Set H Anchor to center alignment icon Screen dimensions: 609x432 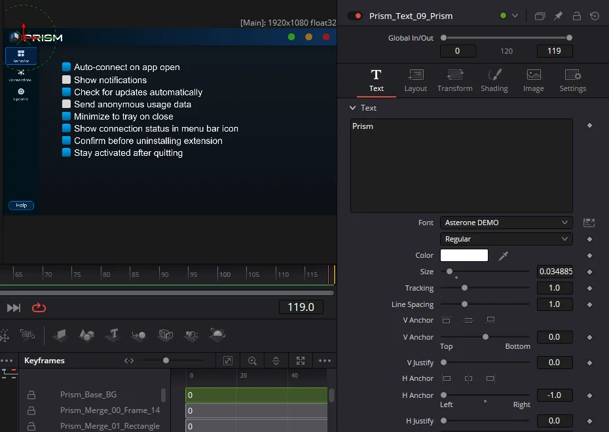468,378
